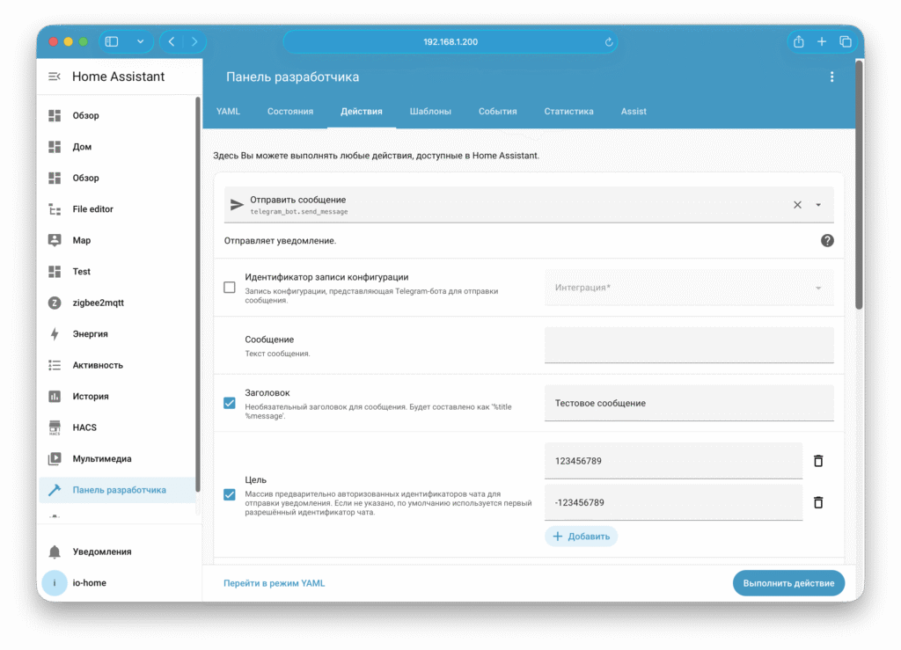901x650 pixels.
Task: Open Safari sidebar options dropdown chevron
Action: click(x=140, y=41)
